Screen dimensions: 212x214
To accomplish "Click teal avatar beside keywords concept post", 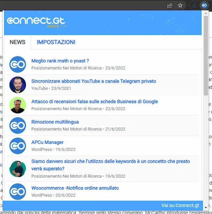I will click(x=18, y=169).
